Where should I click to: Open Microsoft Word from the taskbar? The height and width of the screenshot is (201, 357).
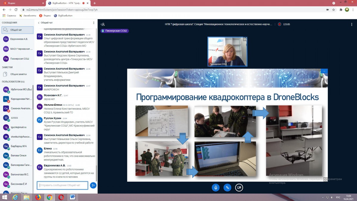(73, 197)
